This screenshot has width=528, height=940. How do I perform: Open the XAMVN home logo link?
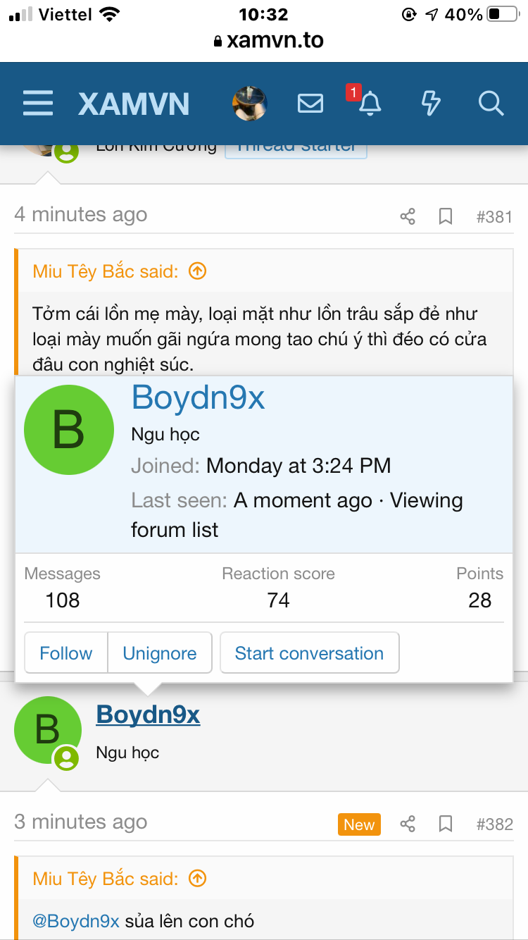134,104
